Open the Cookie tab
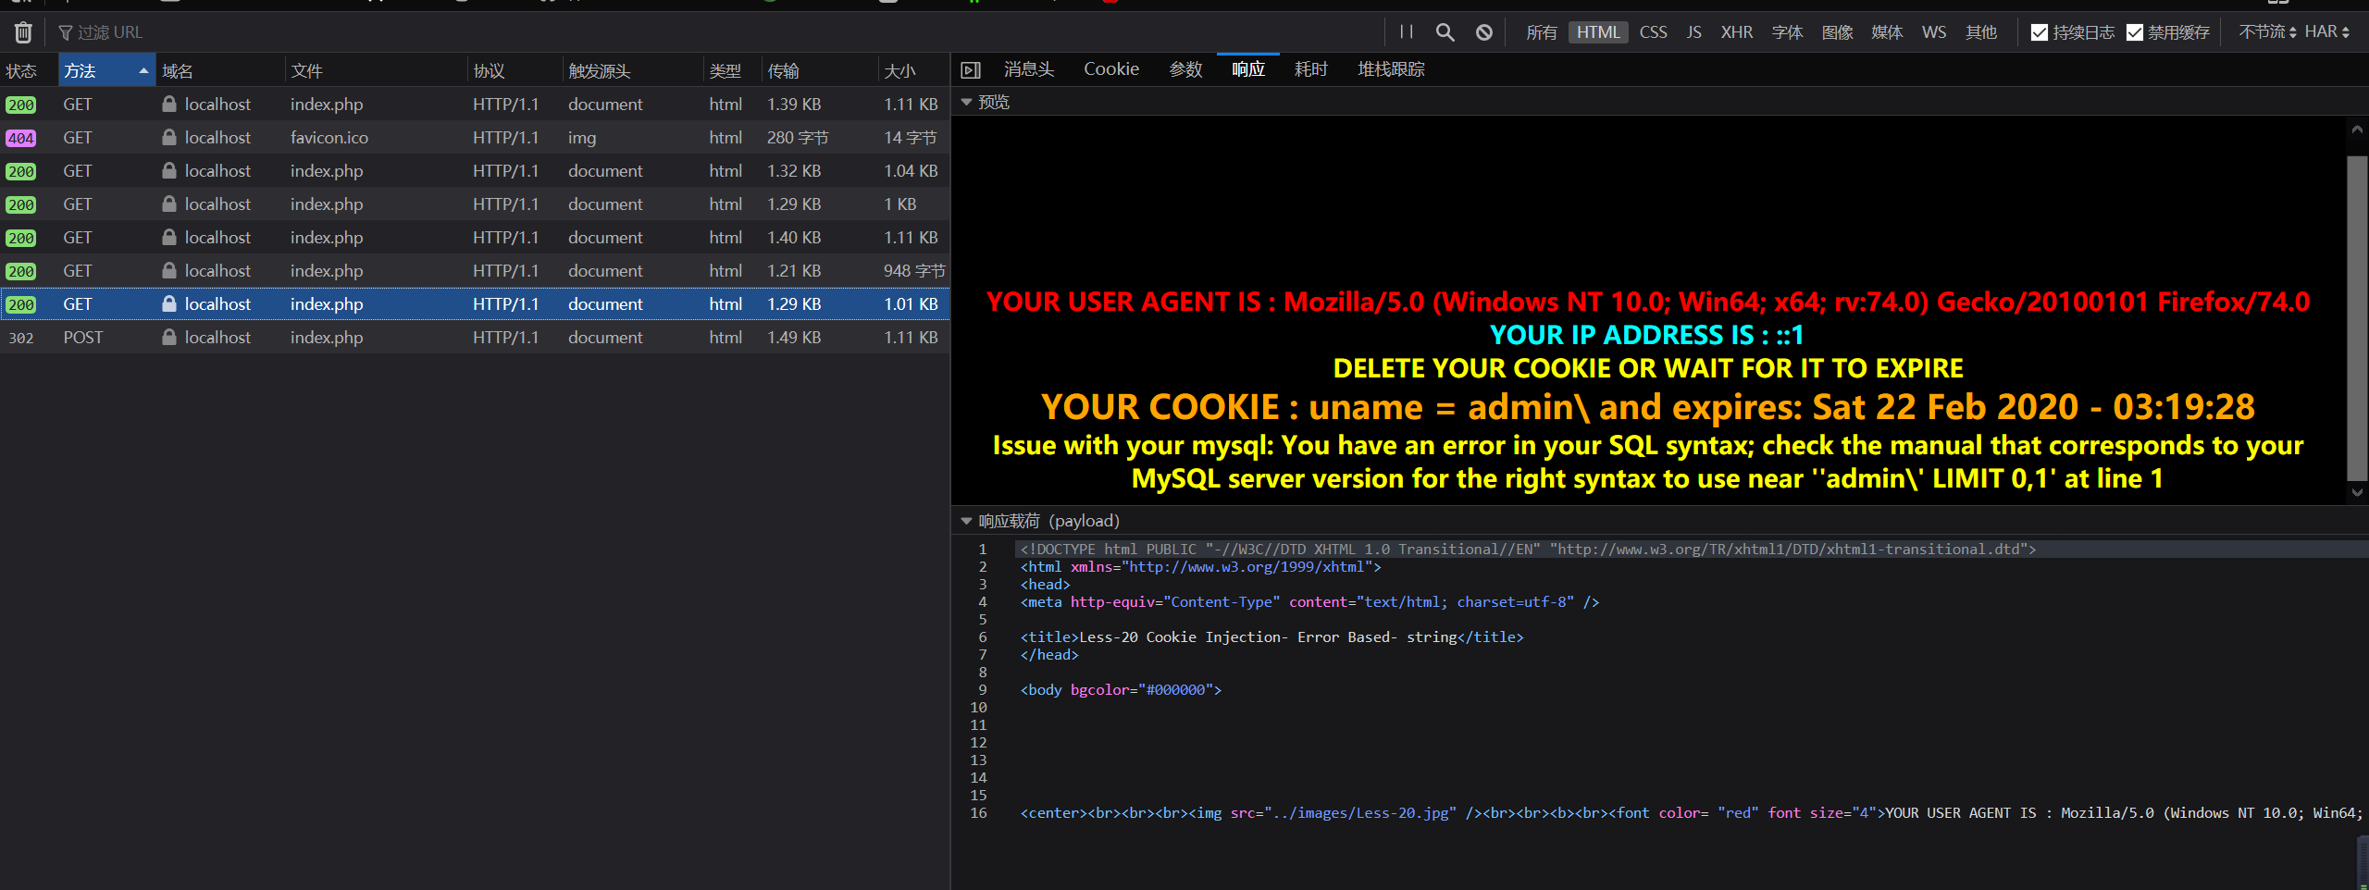2369x890 pixels. [1111, 69]
